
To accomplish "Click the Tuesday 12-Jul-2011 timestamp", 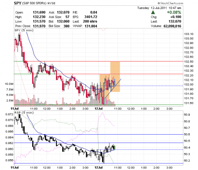I will point(159,8).
